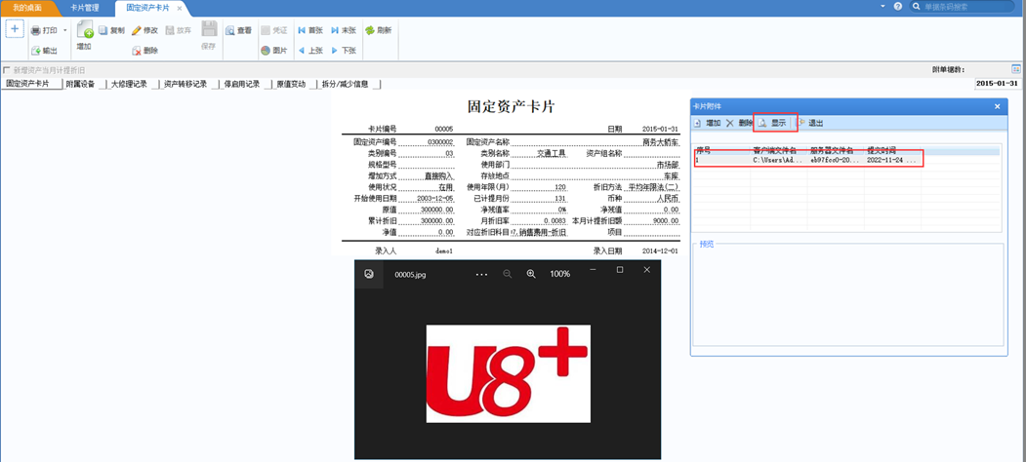Click the 查看 (View) toolbar button
This screenshot has width=1026, height=462.
coord(239,30)
